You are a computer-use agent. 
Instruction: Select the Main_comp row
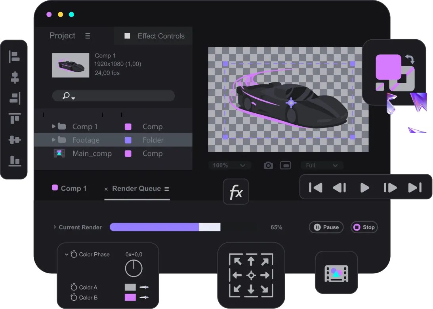pyautogui.click(x=113, y=153)
